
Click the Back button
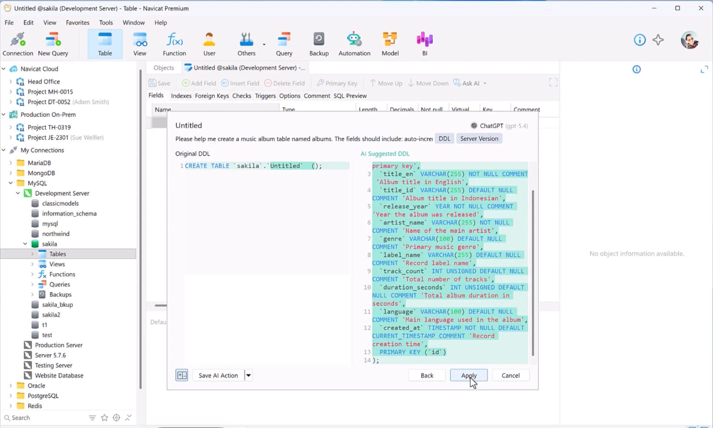tap(427, 375)
